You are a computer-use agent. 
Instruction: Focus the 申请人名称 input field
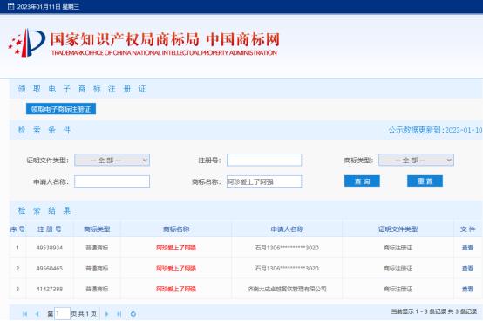[x=112, y=181]
